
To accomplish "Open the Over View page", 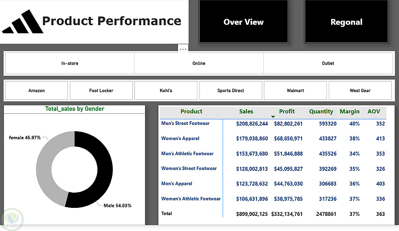I will tap(243, 22).
